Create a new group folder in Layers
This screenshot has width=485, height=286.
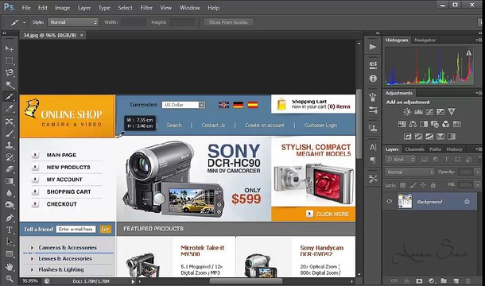click(444, 280)
